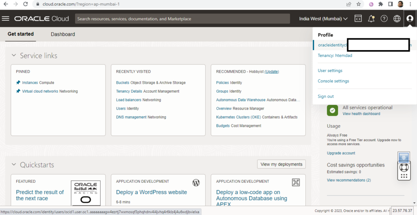417x215 pixels.
Task: Open Console settings from profile menu
Action: point(334,81)
